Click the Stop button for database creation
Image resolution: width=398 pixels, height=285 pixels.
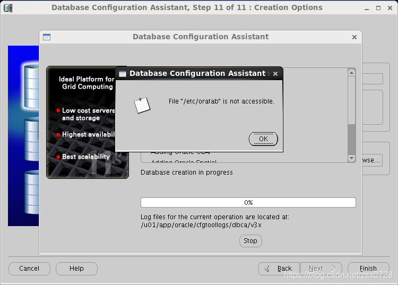click(250, 240)
